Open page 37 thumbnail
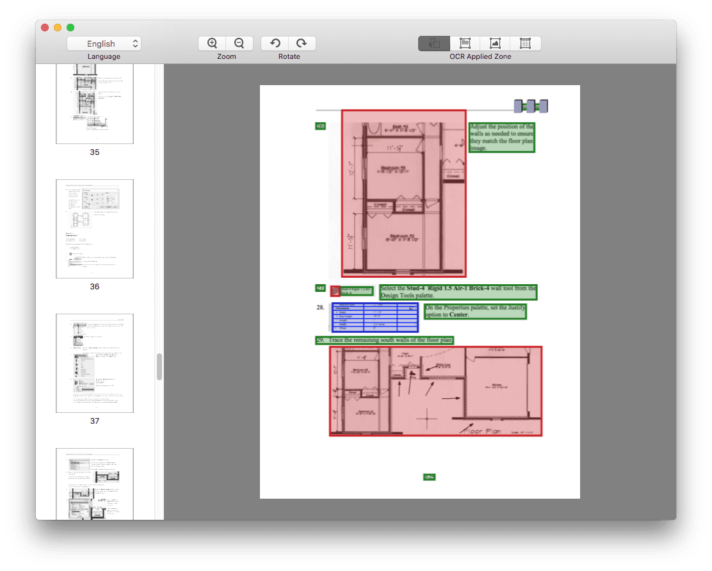 (95, 363)
